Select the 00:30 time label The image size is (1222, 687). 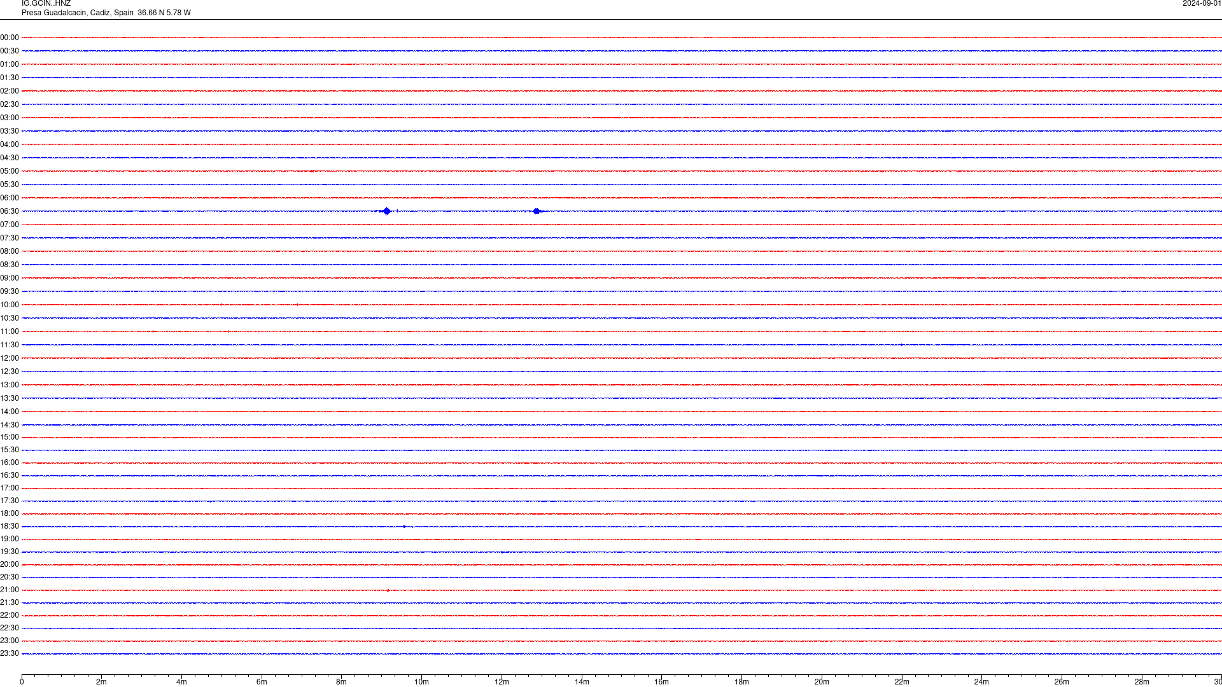click(10, 51)
